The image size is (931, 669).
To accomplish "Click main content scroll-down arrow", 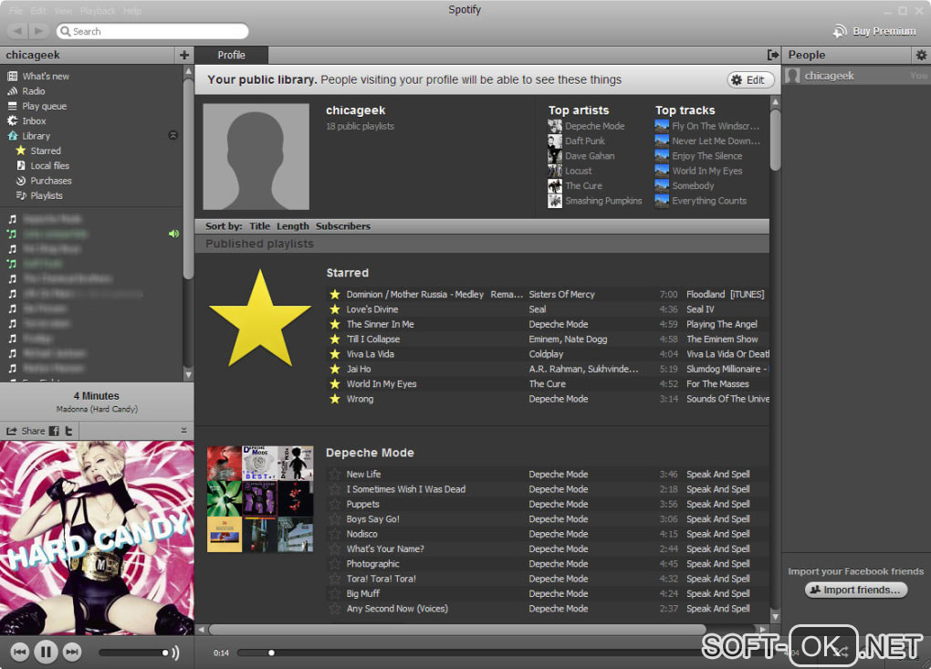I will (x=775, y=617).
